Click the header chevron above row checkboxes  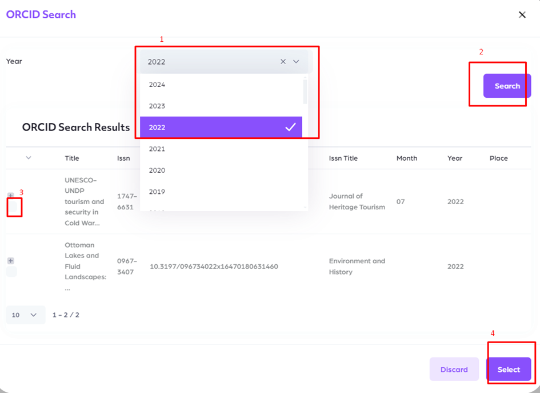[29, 158]
